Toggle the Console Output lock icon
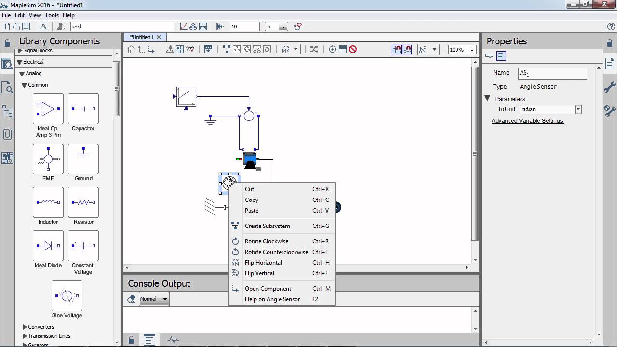Screen dimensions: 617x347 tap(131, 340)
